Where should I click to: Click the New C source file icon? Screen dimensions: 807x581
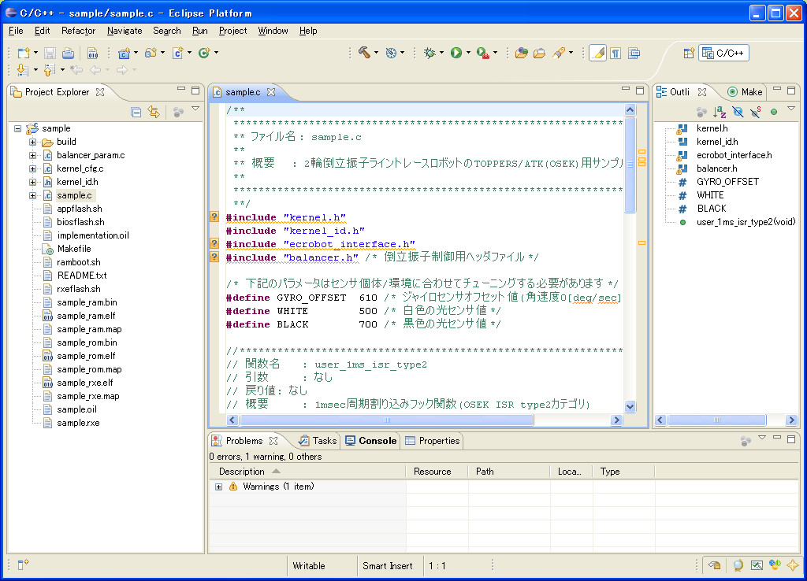point(177,53)
